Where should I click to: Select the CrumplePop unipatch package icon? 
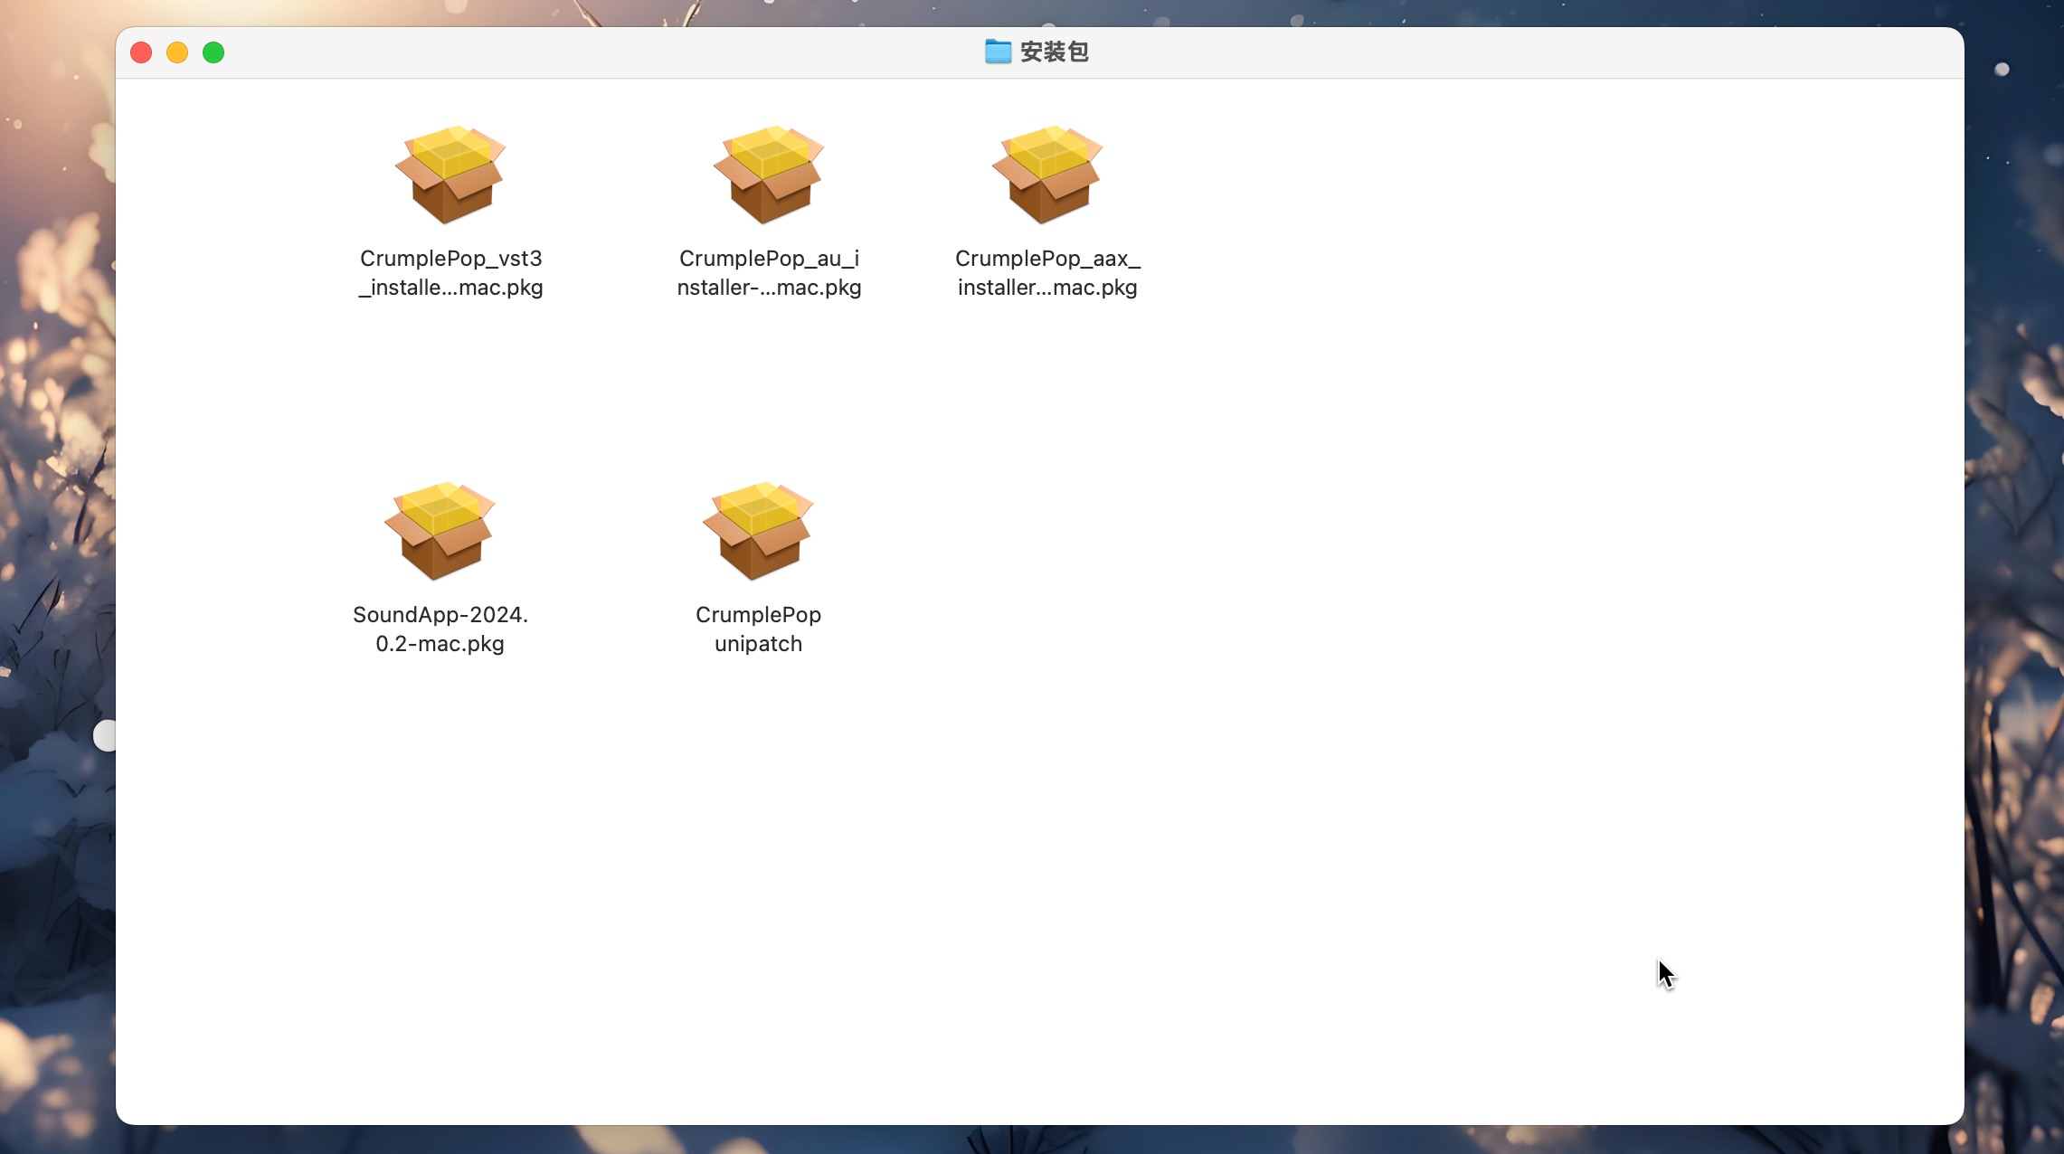758,531
